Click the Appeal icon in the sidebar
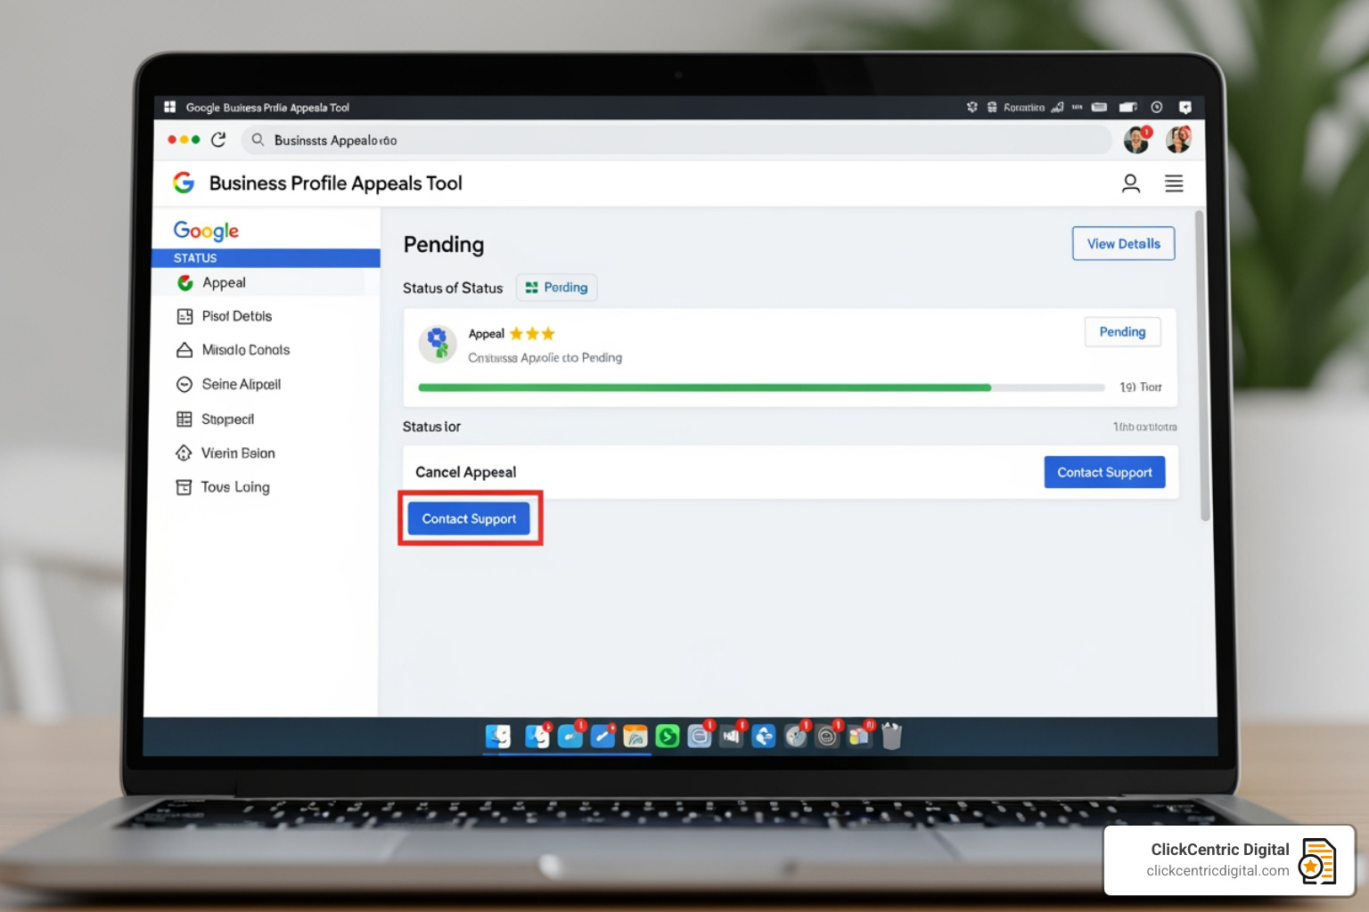This screenshot has height=912, width=1369. click(x=185, y=282)
